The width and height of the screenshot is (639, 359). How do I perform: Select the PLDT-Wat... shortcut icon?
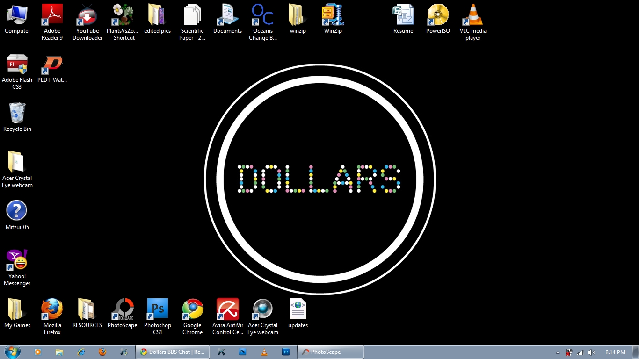click(52, 68)
